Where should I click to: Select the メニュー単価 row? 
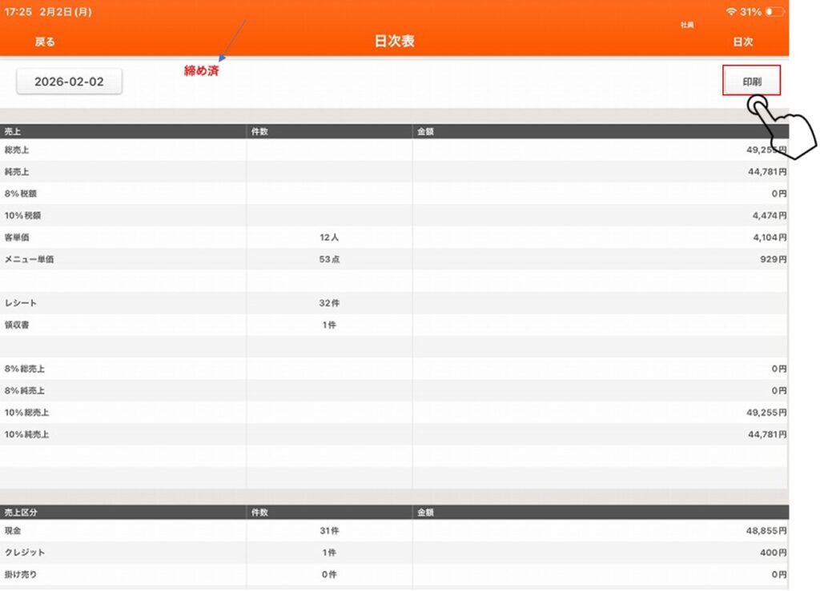click(394, 259)
